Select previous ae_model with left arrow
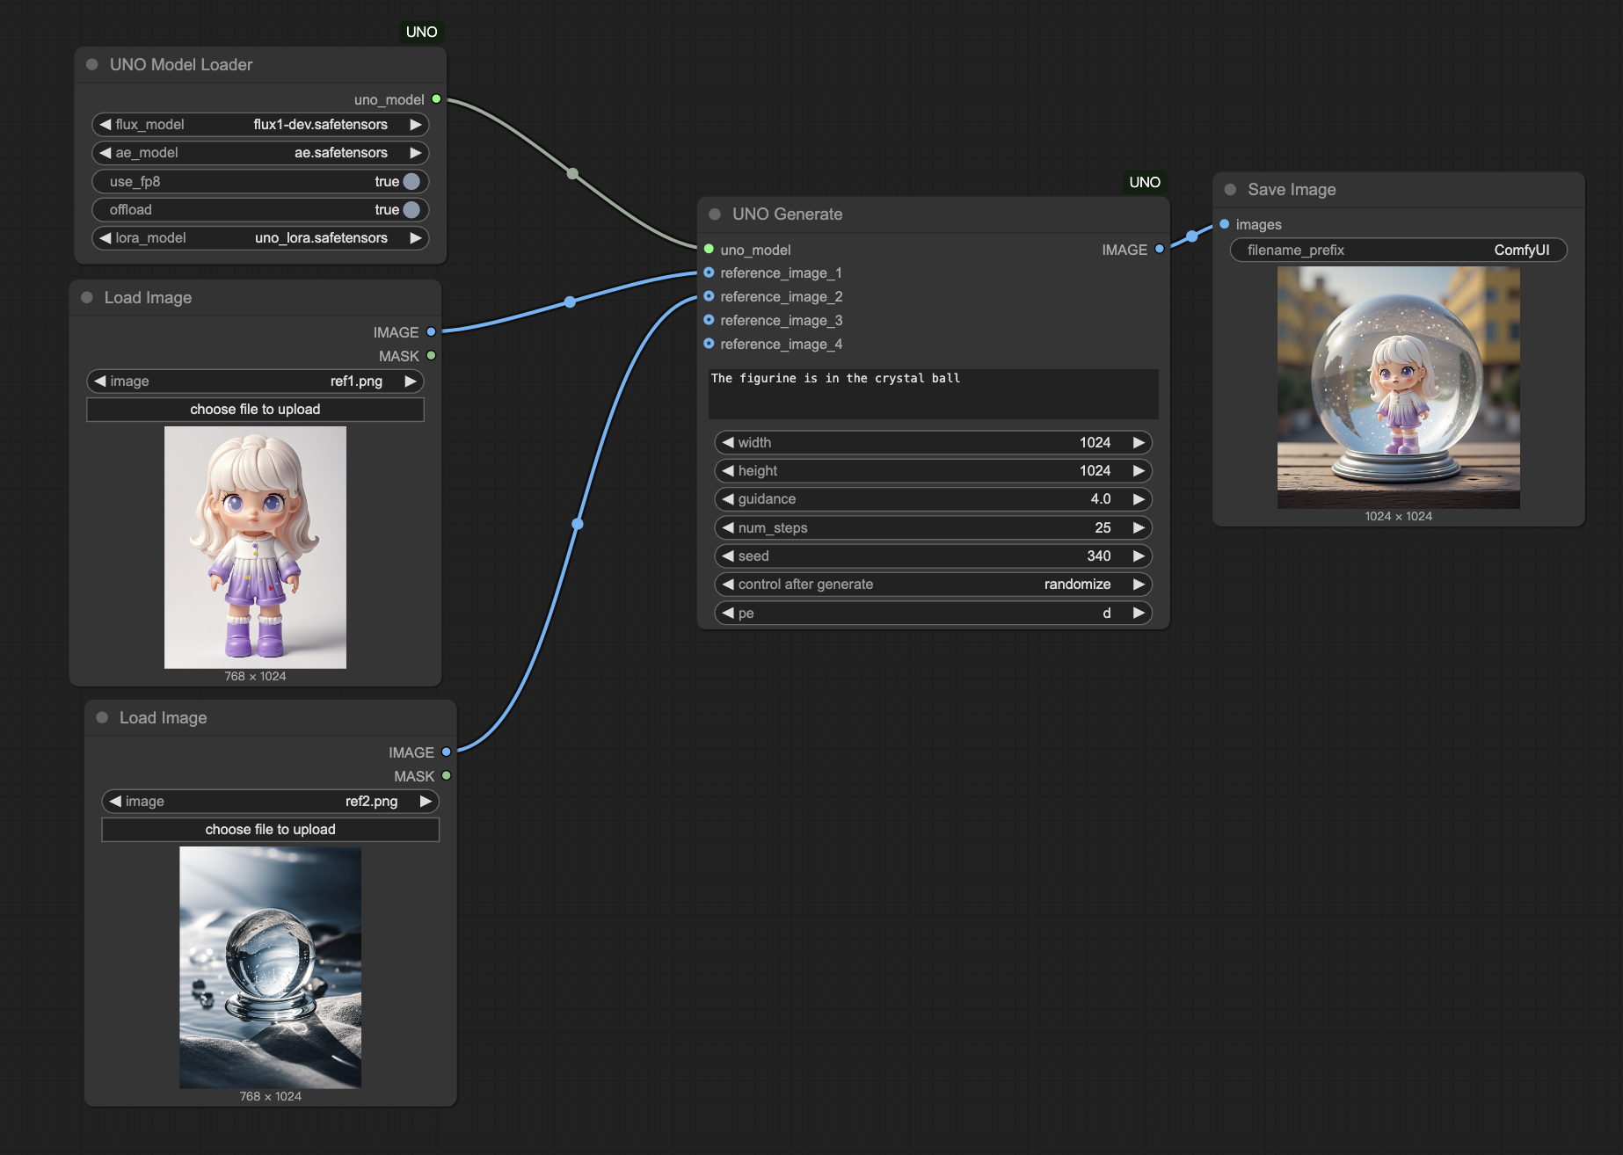The image size is (1623, 1155). (106, 152)
